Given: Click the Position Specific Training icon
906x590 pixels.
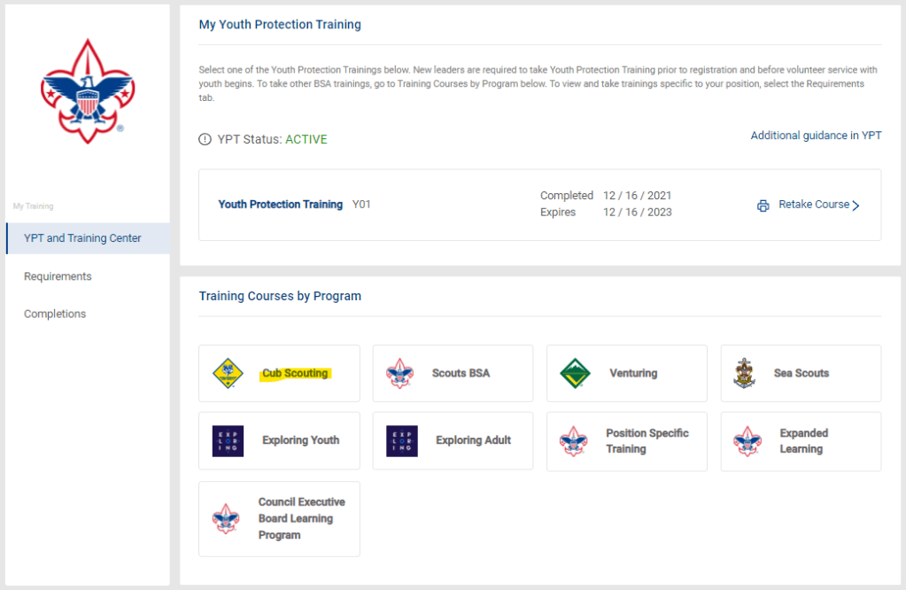Looking at the screenshot, I should click(575, 441).
